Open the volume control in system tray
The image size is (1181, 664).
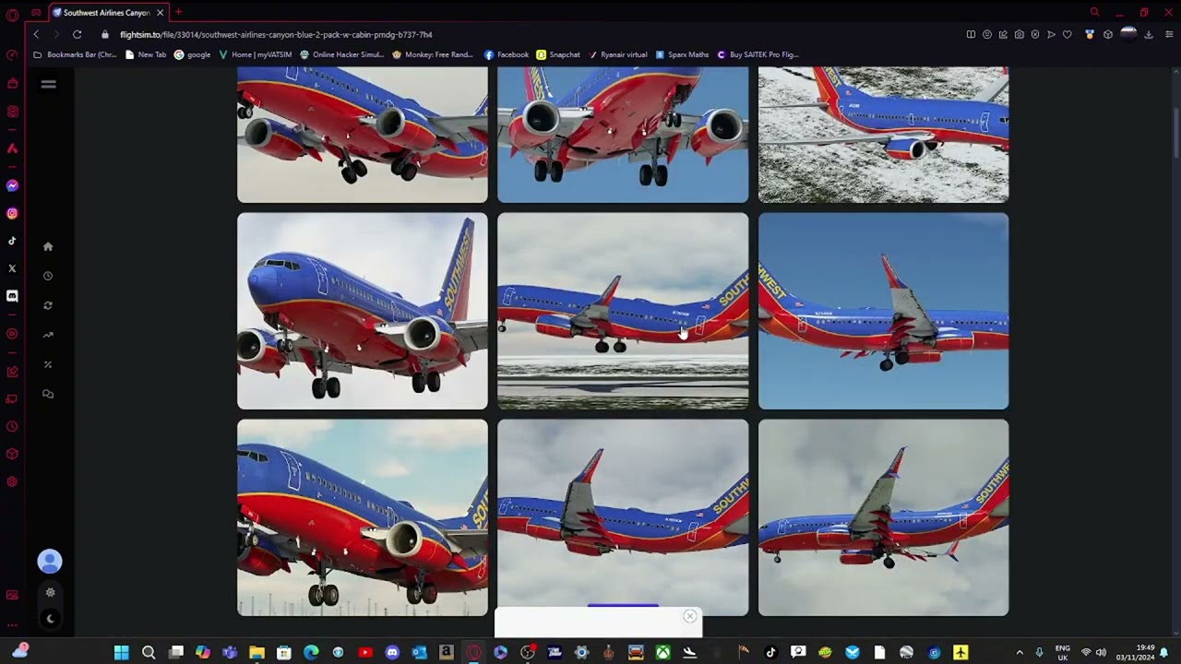point(1101,653)
